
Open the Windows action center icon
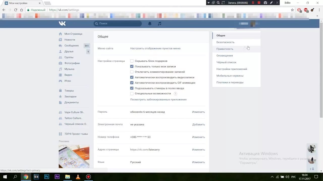(316, 177)
